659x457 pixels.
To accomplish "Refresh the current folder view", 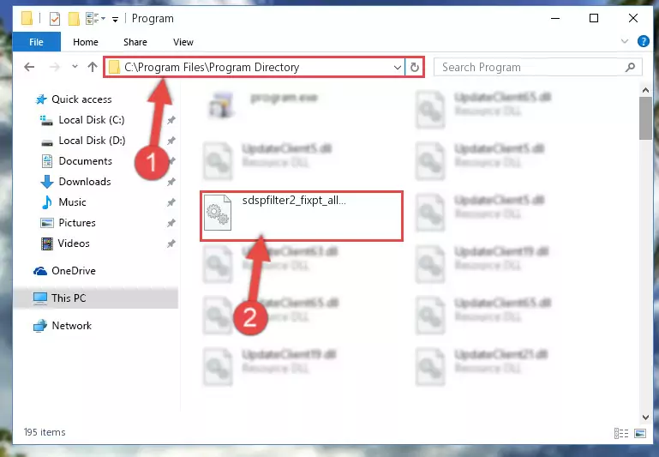I will [415, 67].
